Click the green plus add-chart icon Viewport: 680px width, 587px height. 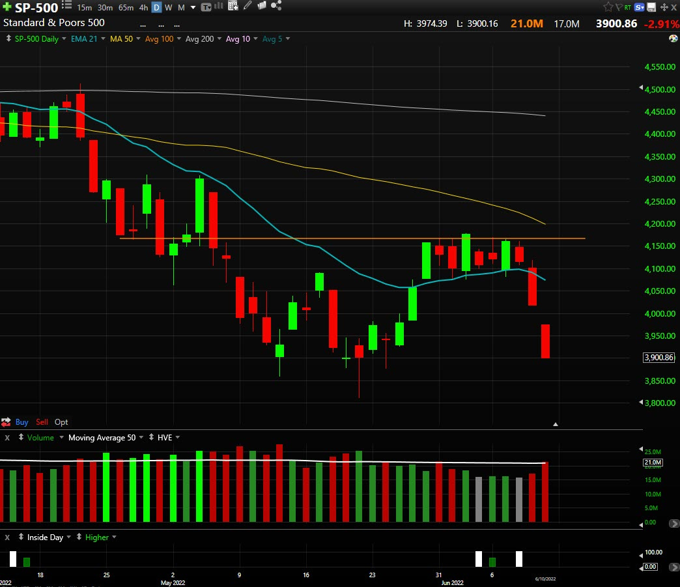click(x=7, y=7)
